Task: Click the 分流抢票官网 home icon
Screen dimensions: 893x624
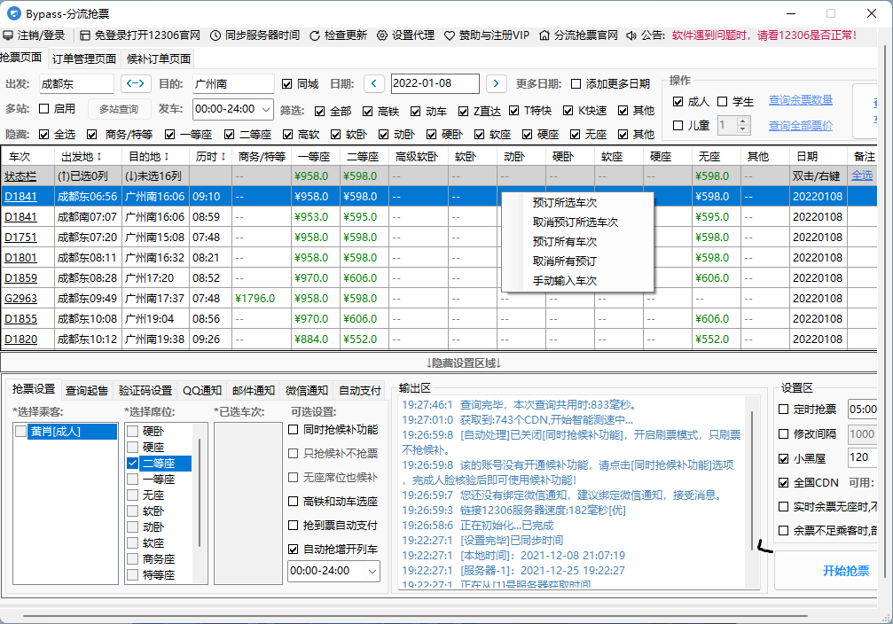Action: (x=544, y=35)
